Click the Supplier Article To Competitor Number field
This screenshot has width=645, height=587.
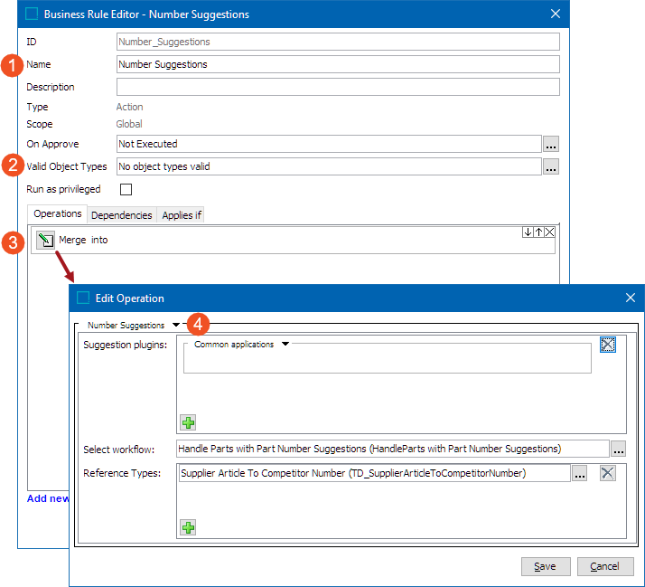pyautogui.click(x=375, y=473)
